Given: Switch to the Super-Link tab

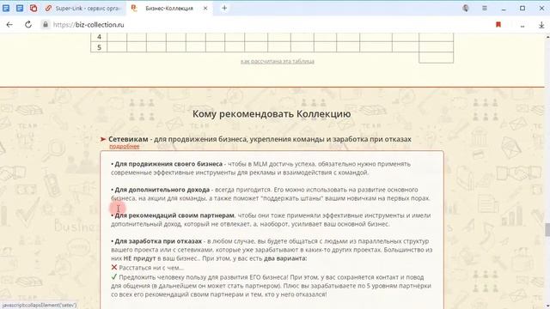Looking at the screenshot, I should point(83,8).
